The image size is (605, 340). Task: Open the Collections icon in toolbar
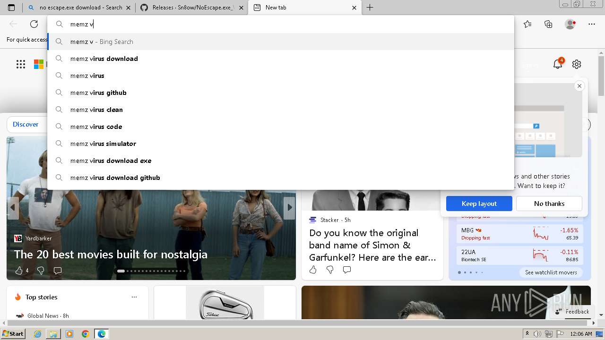[548, 24]
